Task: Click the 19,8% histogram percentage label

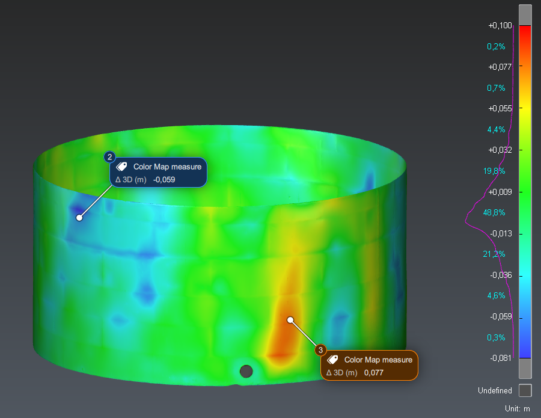Action: (494, 171)
